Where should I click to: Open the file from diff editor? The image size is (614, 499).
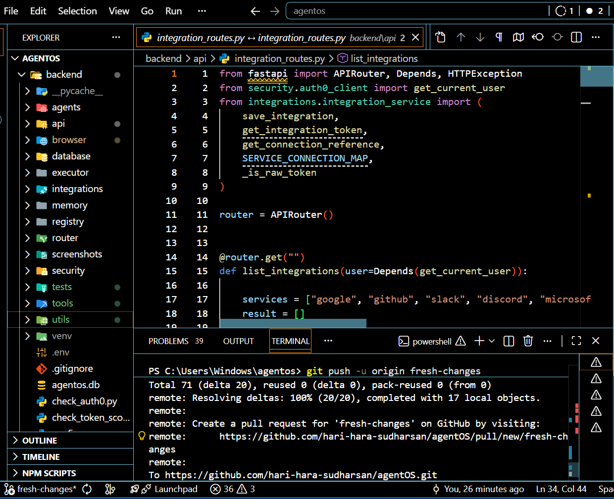click(440, 37)
